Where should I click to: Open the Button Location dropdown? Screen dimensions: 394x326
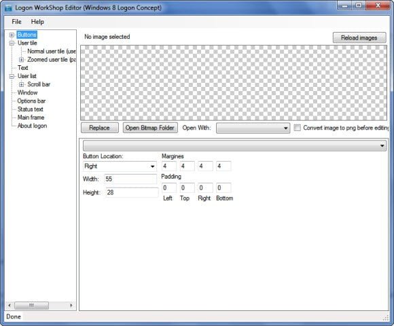click(x=120, y=166)
